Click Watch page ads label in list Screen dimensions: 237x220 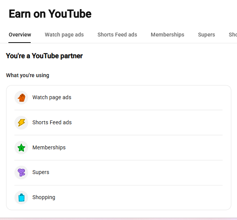click(52, 97)
